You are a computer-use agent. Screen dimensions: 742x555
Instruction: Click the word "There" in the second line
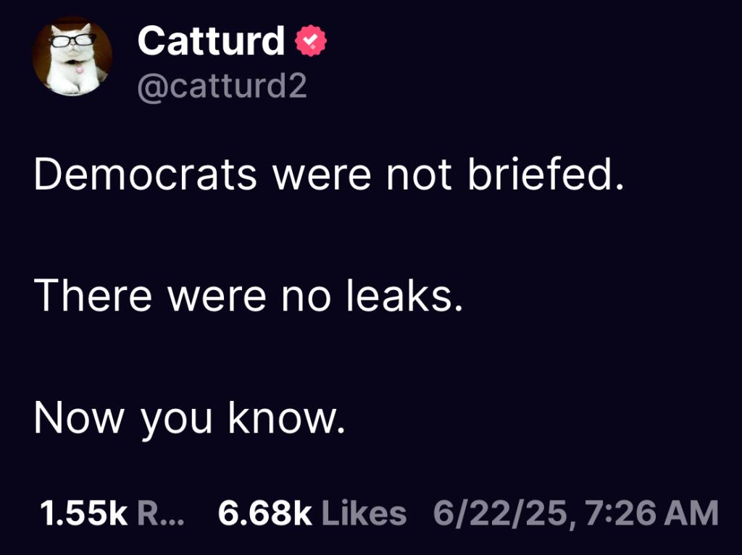[93, 297]
